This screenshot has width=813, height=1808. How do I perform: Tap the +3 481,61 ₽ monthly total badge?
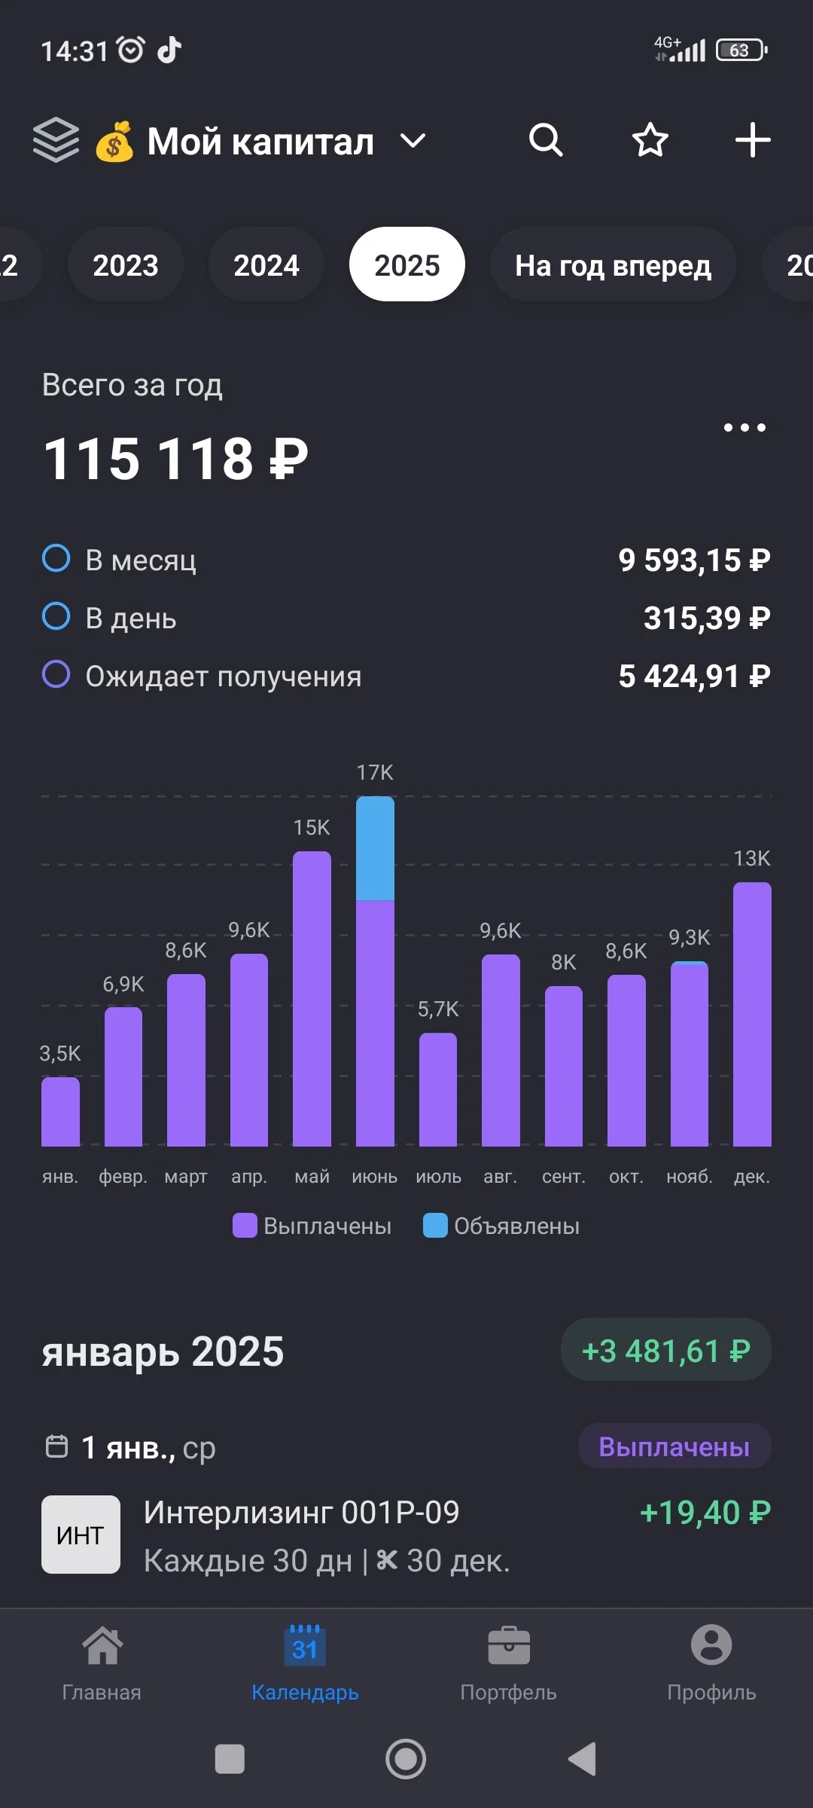pyautogui.click(x=666, y=1350)
